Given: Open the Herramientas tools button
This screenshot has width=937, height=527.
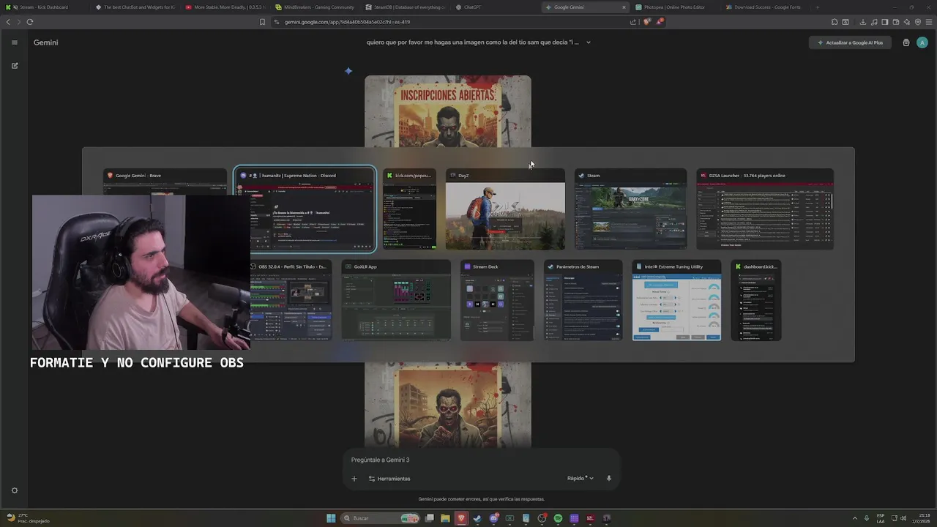Looking at the screenshot, I should pyautogui.click(x=389, y=479).
